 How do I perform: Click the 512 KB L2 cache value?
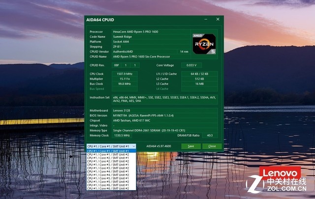(199, 79)
